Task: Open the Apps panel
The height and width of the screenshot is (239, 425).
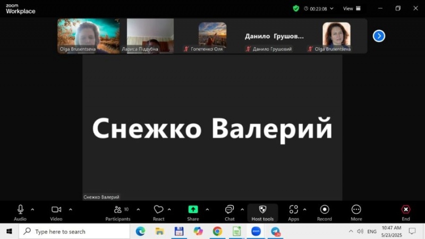Action: pos(293,212)
